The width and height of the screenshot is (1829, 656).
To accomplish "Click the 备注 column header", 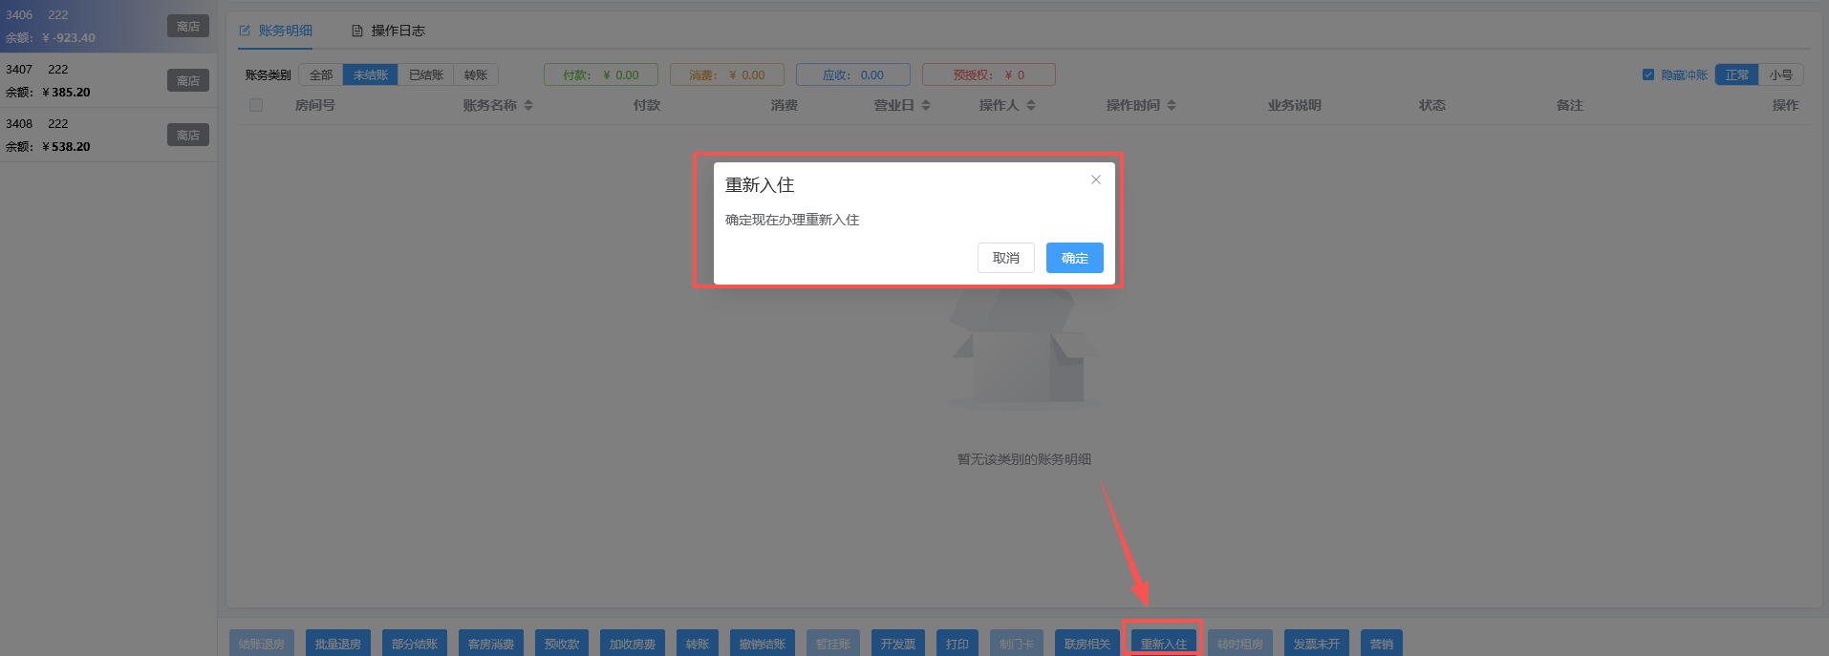I will point(1570,105).
